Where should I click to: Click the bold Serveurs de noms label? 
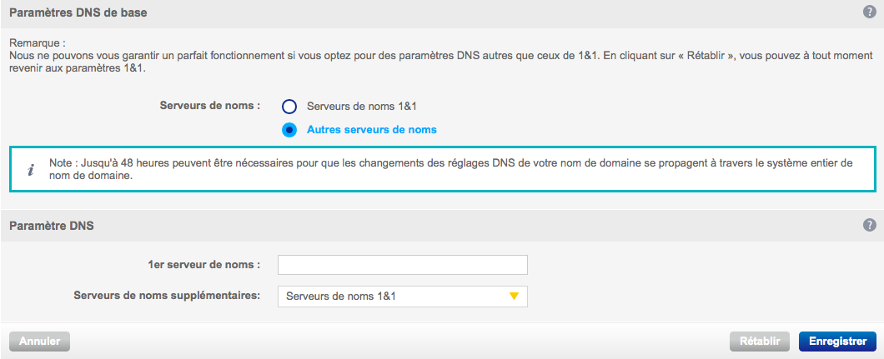click(x=209, y=106)
